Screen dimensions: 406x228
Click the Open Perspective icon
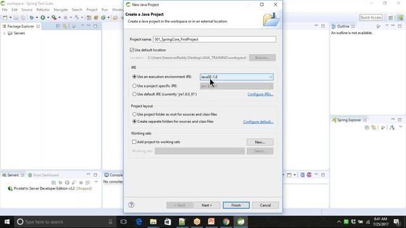(391, 18)
